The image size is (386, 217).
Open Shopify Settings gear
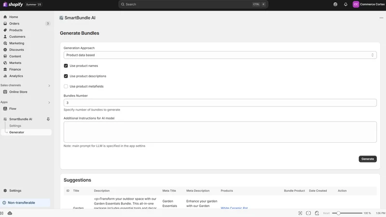[x=5, y=190]
